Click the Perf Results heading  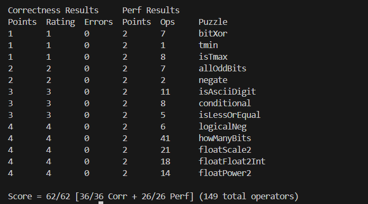151,10
